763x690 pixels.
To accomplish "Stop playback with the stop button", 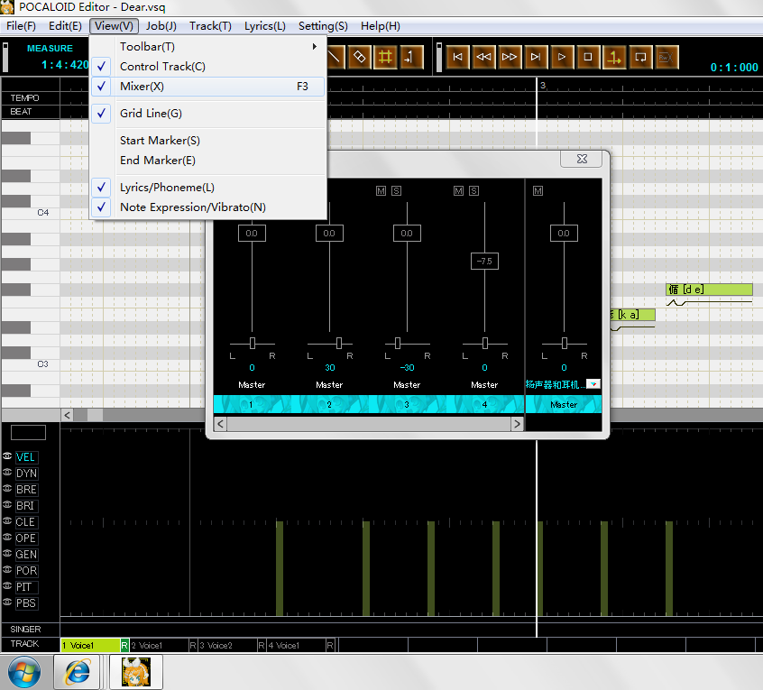I will 588,57.
